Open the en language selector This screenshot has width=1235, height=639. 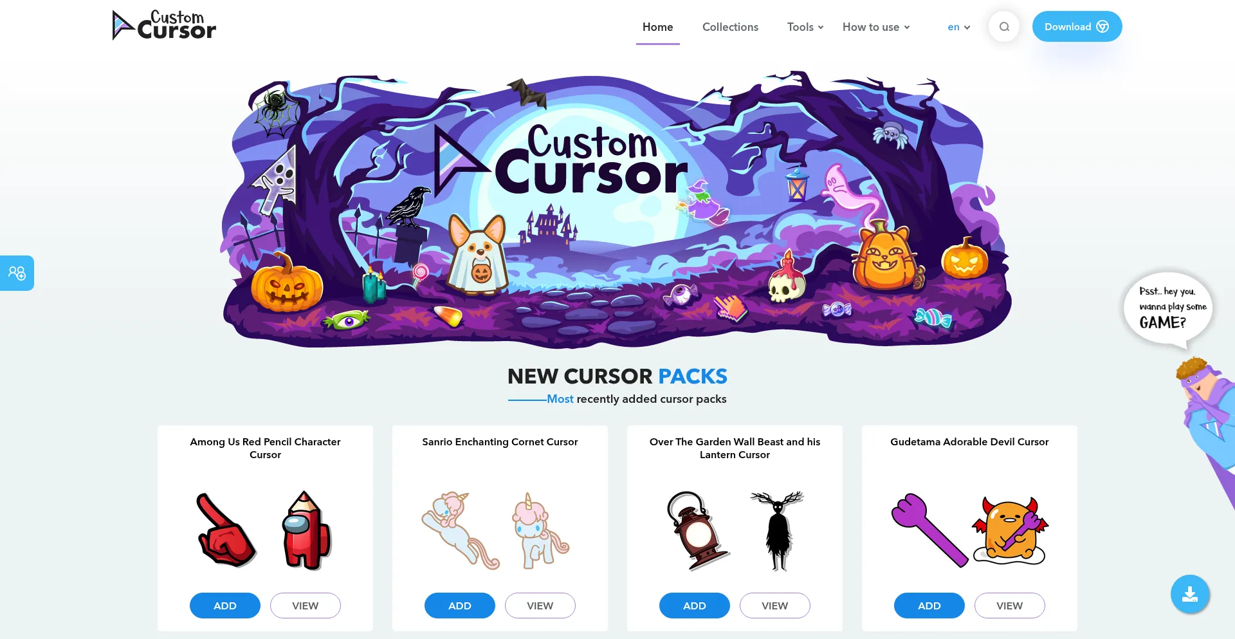[958, 27]
